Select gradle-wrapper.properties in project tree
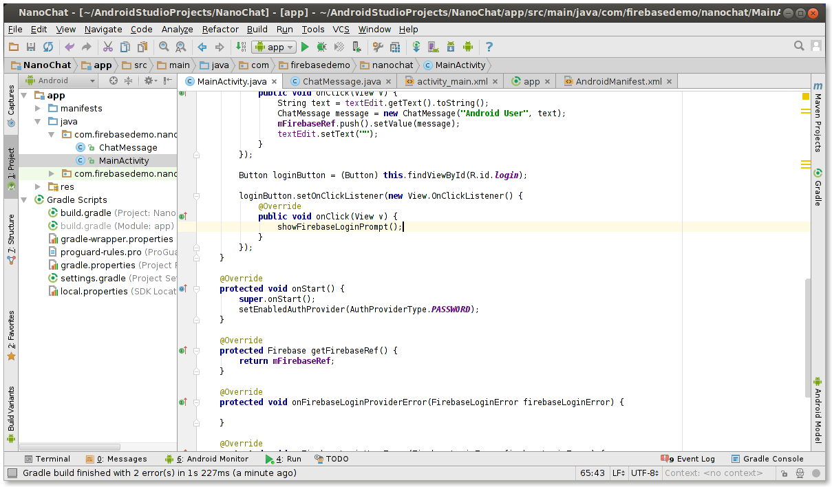Viewport: 832px width, 487px height. 116,239
